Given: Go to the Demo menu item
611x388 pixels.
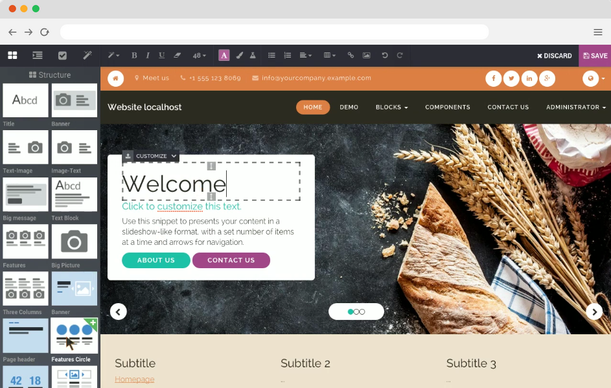Looking at the screenshot, I should 349,107.
